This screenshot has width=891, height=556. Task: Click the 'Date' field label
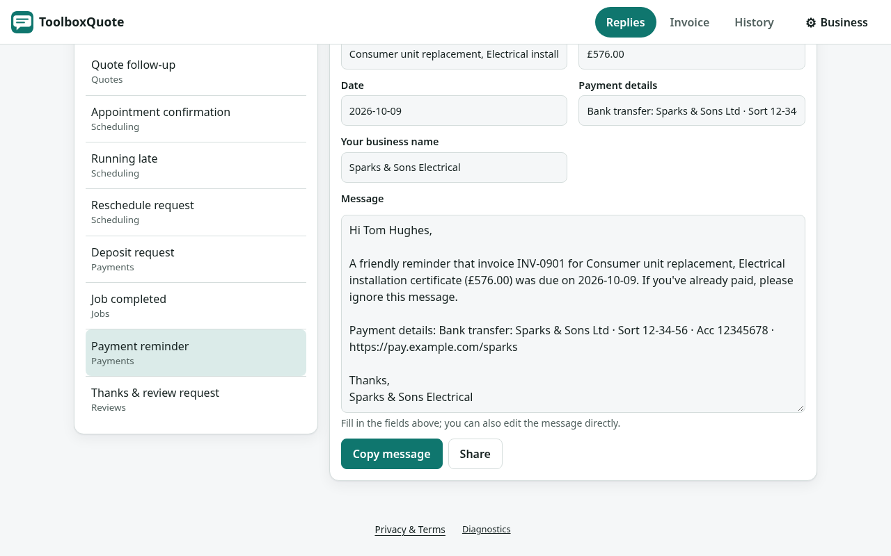click(x=352, y=85)
